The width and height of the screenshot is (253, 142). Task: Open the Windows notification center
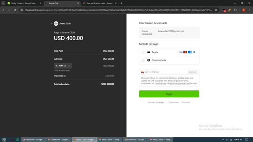click(x=247, y=140)
